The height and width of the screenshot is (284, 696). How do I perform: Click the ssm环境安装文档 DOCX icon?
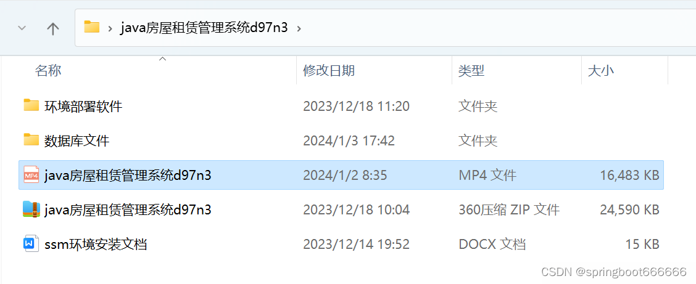[31, 244]
